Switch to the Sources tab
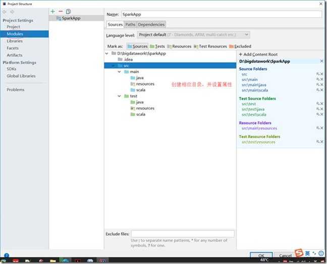The height and width of the screenshot is (264, 327). (115, 24)
